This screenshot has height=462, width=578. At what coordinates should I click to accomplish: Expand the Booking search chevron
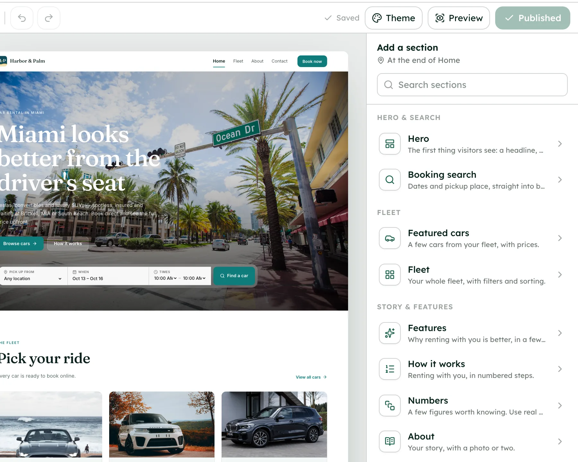pos(560,180)
